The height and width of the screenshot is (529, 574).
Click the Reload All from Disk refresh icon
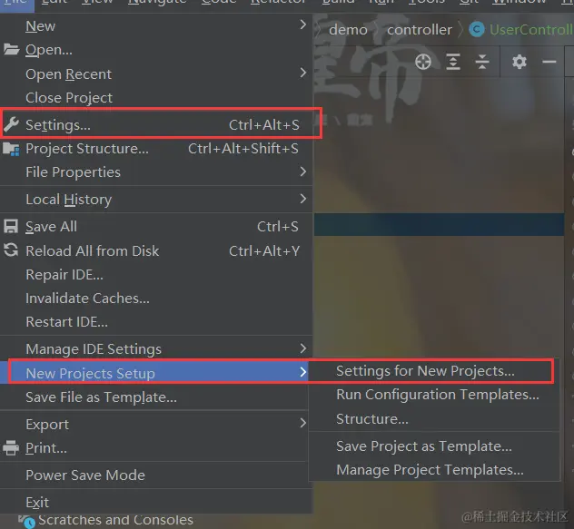tap(11, 250)
